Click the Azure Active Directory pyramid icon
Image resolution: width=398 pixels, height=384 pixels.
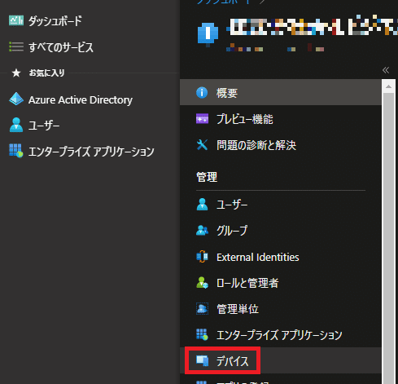[x=16, y=99]
